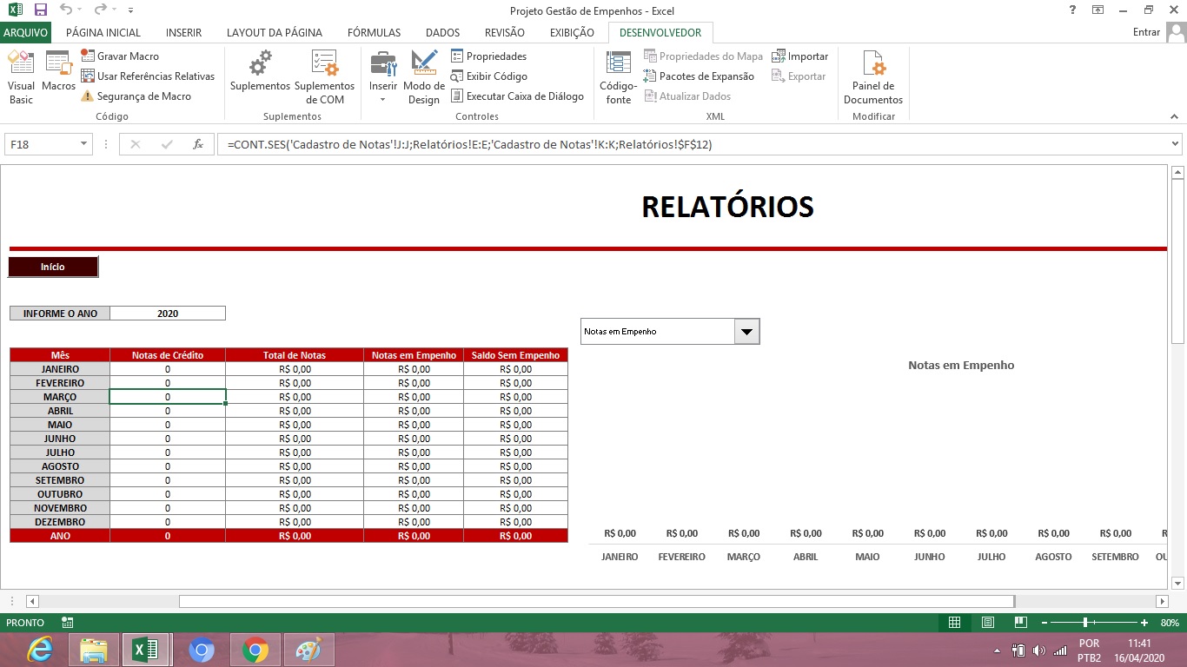Open the Undo history dropdown arrow
Viewport: 1187px width, 667px height.
click(81, 10)
